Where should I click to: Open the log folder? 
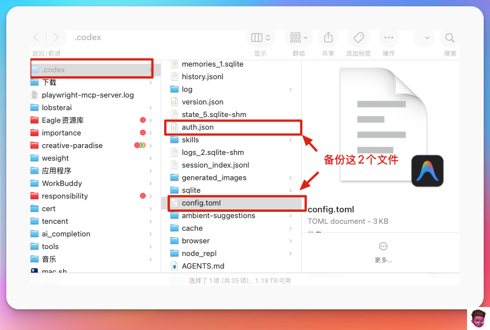click(x=231, y=90)
